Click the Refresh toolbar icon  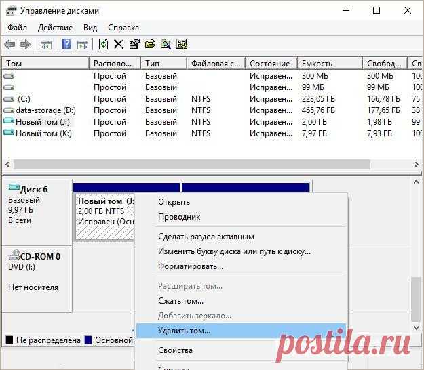tap(103, 45)
